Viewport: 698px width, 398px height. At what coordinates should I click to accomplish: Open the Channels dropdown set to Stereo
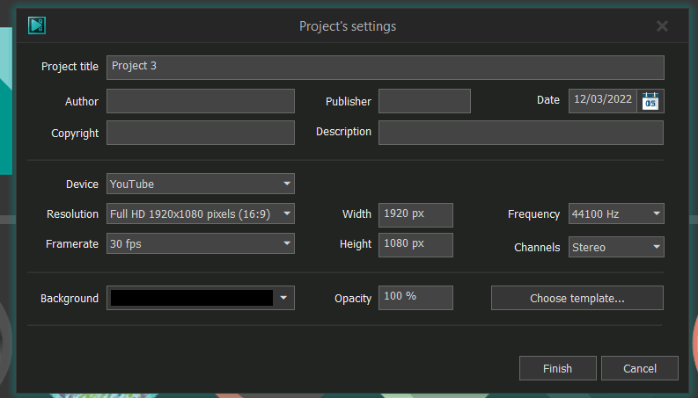click(x=616, y=247)
